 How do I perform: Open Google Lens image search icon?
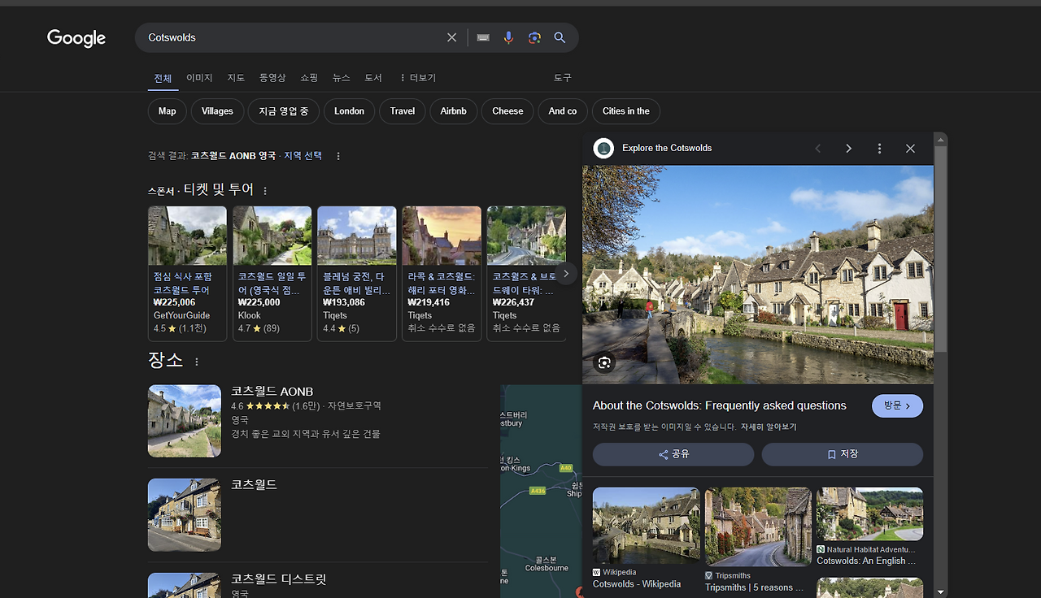tap(534, 37)
